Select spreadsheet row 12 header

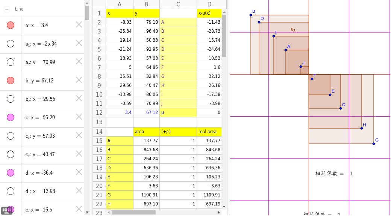pyautogui.click(x=99, y=113)
